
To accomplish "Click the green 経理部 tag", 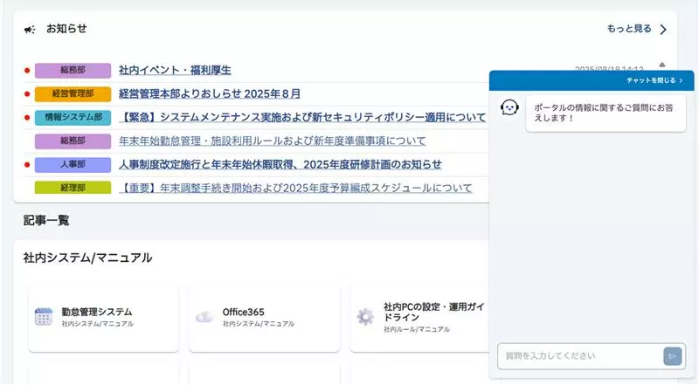I will [73, 188].
